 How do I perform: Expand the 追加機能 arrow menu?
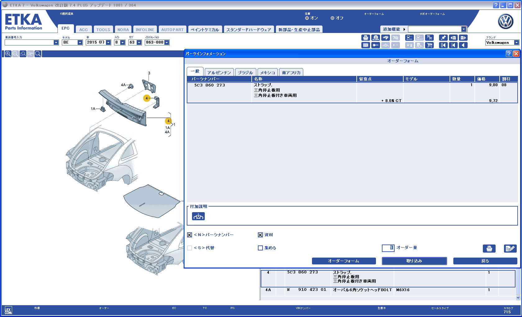[404, 29]
